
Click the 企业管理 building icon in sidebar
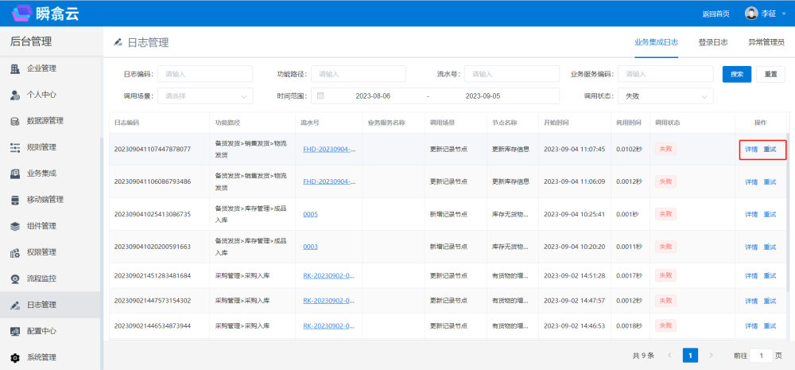click(x=14, y=68)
